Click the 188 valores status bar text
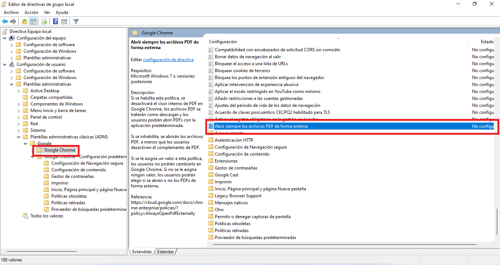This screenshot has width=500, height=265. point(12,260)
